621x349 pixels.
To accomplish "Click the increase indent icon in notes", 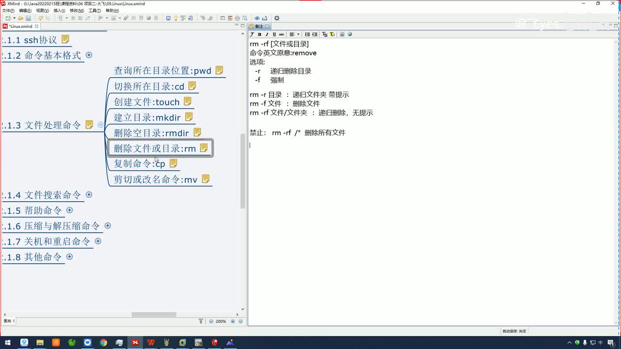I will click(307, 34).
